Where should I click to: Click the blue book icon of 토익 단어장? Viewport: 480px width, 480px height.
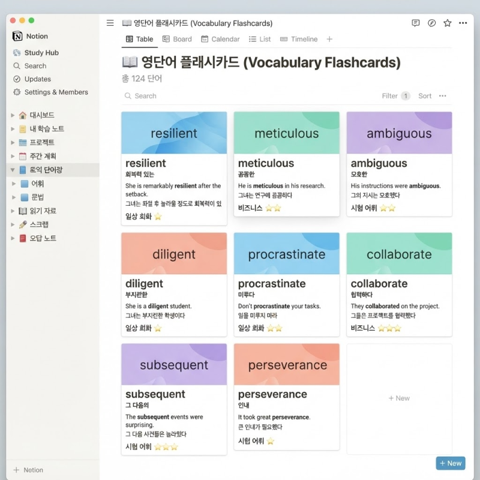coord(23,170)
